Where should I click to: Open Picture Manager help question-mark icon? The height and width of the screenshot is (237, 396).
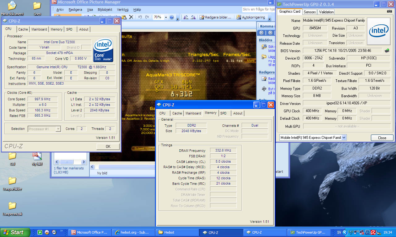(x=172, y=17)
